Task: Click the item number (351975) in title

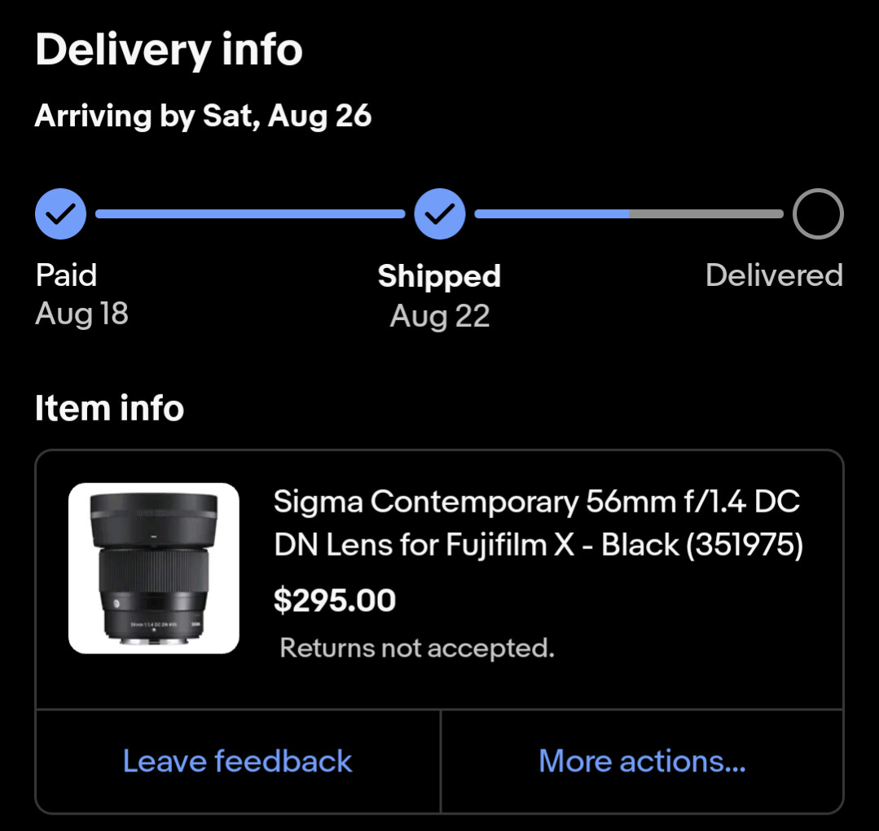Action: (x=745, y=545)
